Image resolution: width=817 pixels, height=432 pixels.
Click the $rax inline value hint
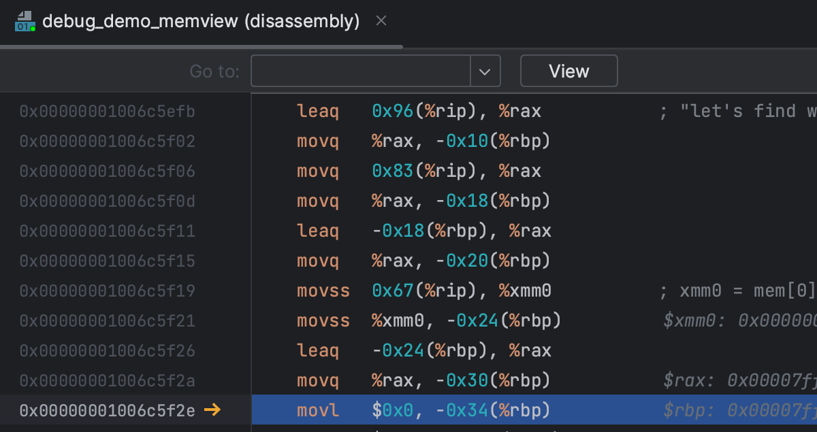coord(739,381)
